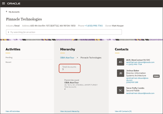Image resolution: width=163 pixels, height=114 pixels.
Task: Click Joshua Baker's email address
Action: [137, 79]
